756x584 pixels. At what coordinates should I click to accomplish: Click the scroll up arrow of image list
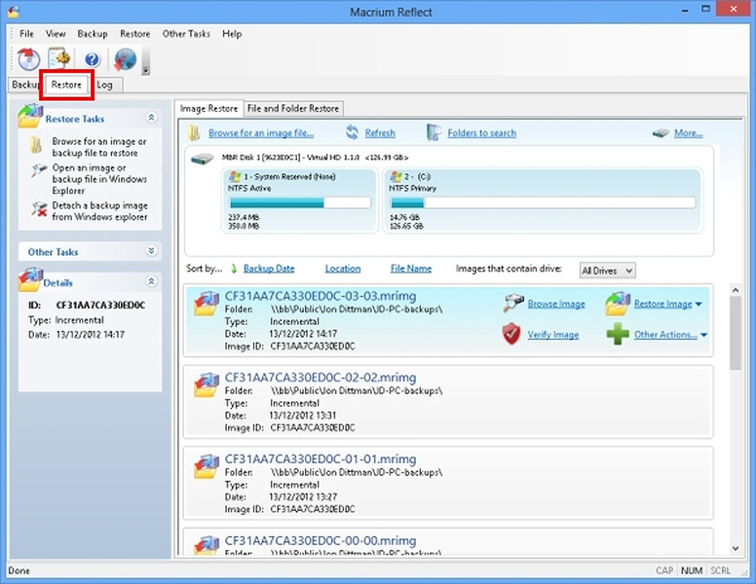click(736, 290)
